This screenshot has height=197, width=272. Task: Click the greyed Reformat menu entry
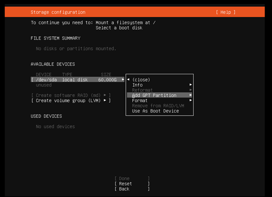point(160,90)
